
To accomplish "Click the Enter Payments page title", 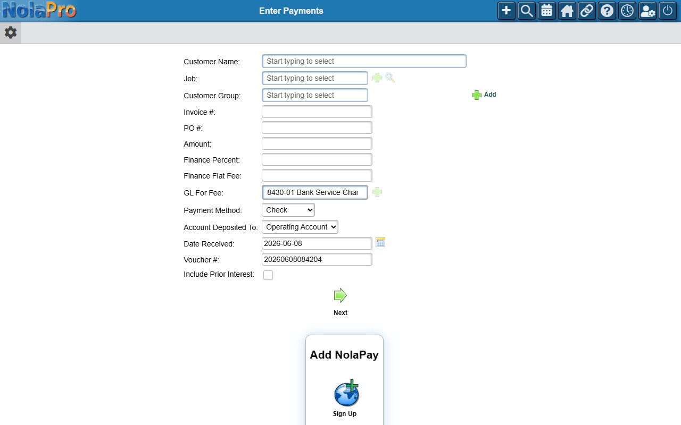I will pos(291,11).
